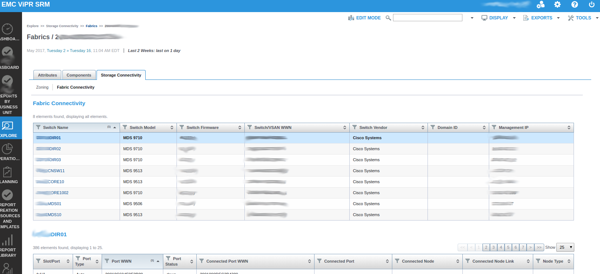Image resolution: width=600 pixels, height=274 pixels.
Task: Open the Report Library bar chart icon
Action: pyautogui.click(x=7, y=240)
